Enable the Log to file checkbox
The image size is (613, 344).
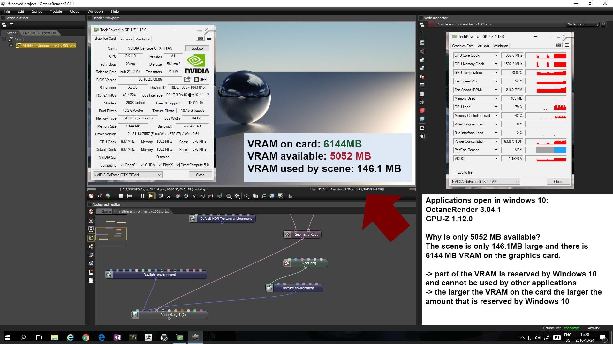coord(455,172)
